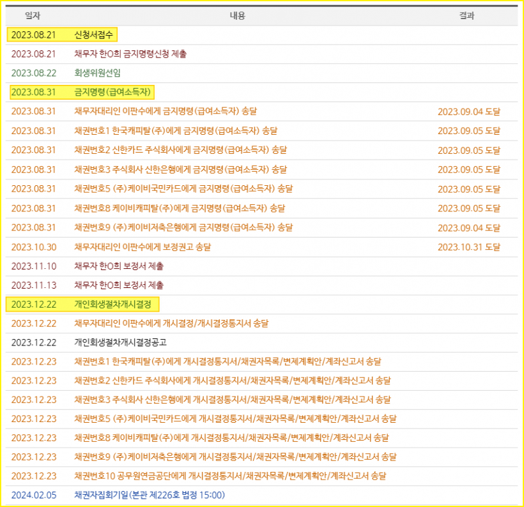Viewport: 524px width, 507px height.
Task: Select the 회생위원선임 entry
Action: [x=97, y=73]
